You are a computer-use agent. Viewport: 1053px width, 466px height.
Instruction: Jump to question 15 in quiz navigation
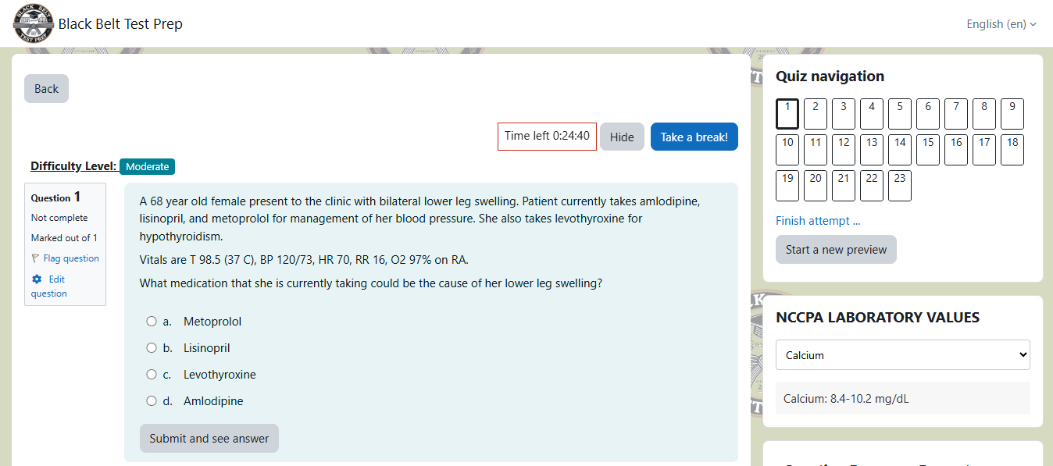coord(928,150)
